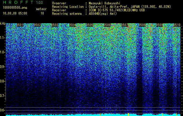
Task: Click the 0501 time marker
Action: click(x=20, y=25)
